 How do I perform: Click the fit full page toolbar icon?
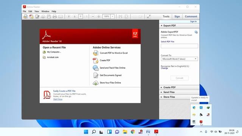(x=126, y=16)
